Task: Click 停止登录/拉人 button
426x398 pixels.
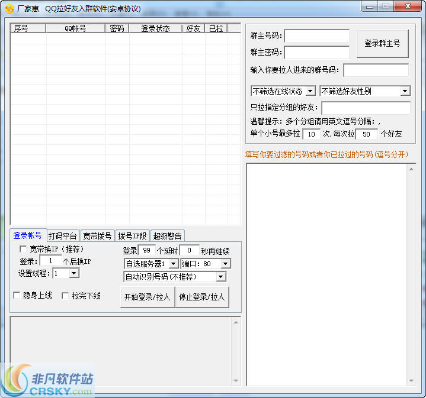Action: tap(202, 297)
